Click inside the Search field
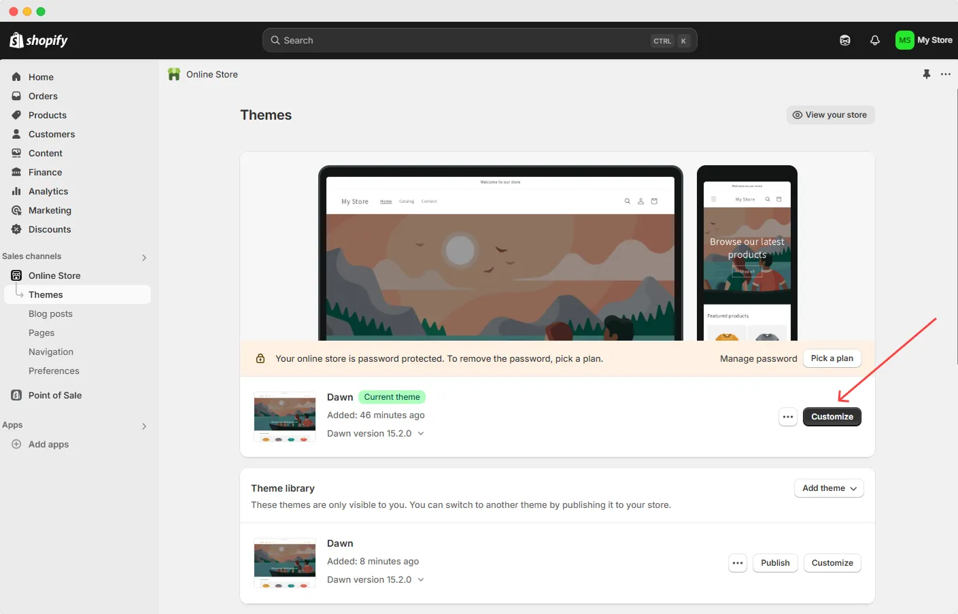 pyautogui.click(x=476, y=40)
